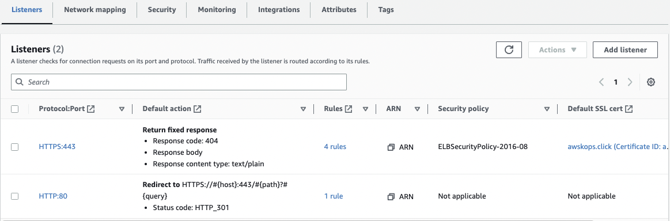Image resolution: width=670 pixels, height=221 pixels.
Task: Go to next page of listeners
Action: coord(630,82)
